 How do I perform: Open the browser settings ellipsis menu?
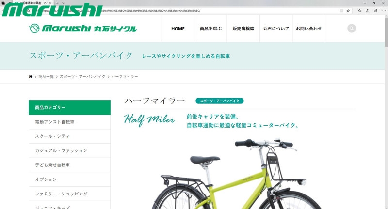point(384,11)
